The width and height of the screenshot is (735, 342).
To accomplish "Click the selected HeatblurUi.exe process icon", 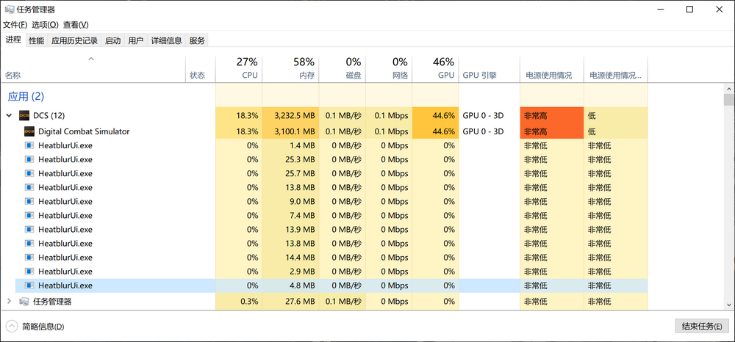I will pyautogui.click(x=29, y=285).
